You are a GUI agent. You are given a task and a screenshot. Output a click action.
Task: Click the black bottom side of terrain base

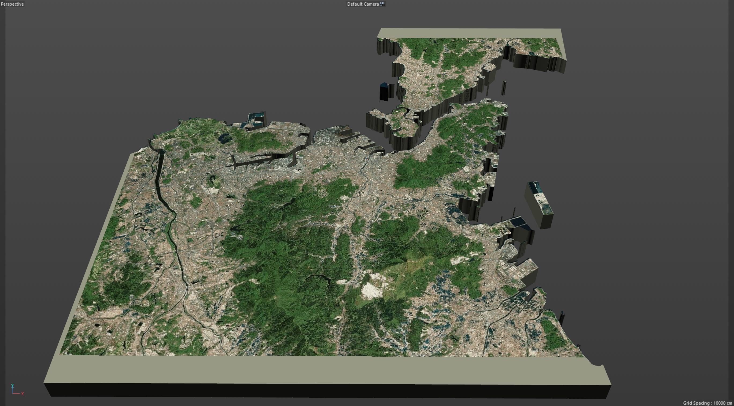[x=328, y=391]
